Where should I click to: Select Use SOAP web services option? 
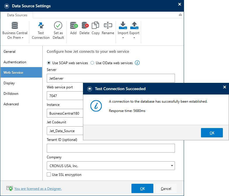(x=48, y=63)
